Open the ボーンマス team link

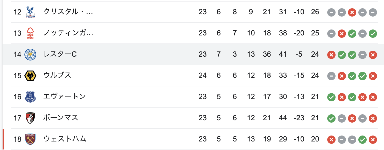(x=61, y=118)
